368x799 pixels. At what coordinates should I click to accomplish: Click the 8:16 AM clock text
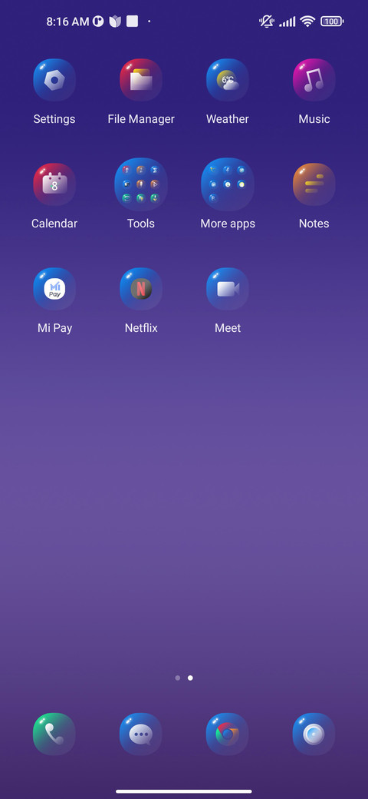(67, 22)
